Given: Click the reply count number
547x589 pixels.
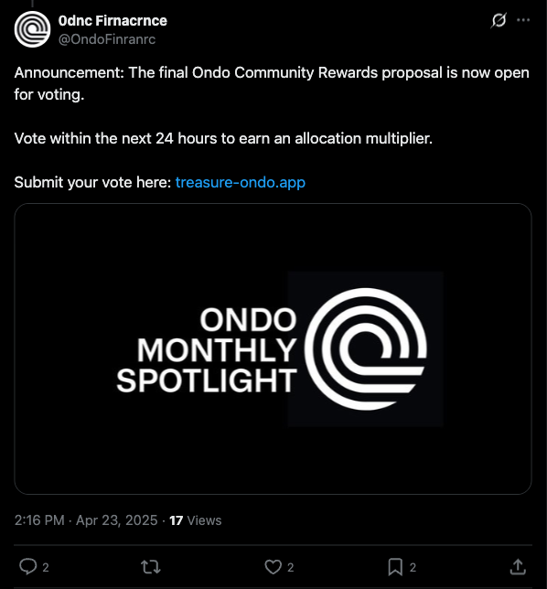Looking at the screenshot, I should coord(46,567).
